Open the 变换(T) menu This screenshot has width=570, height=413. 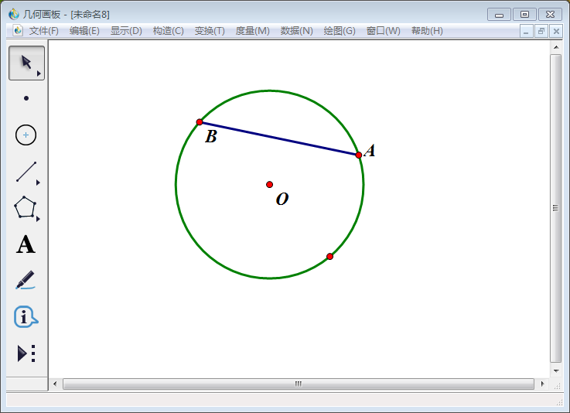click(210, 31)
